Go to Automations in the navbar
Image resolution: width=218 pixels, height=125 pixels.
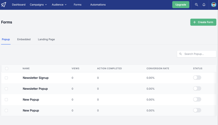pos(98,4)
